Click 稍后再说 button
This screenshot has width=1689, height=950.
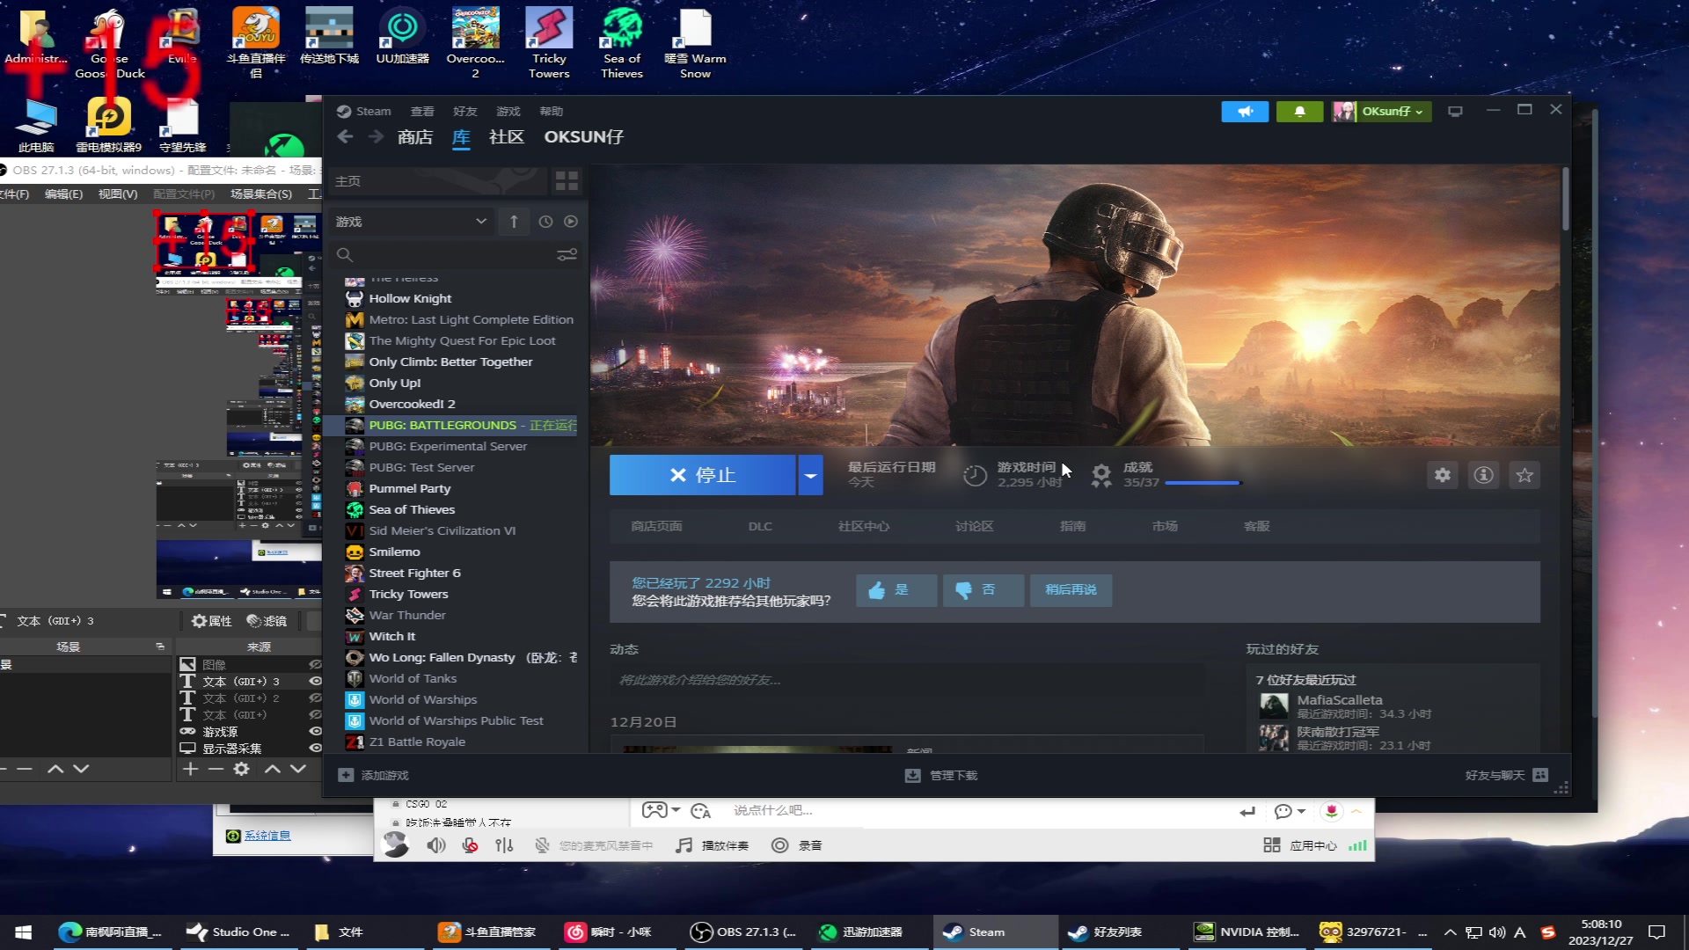pyautogui.click(x=1071, y=590)
